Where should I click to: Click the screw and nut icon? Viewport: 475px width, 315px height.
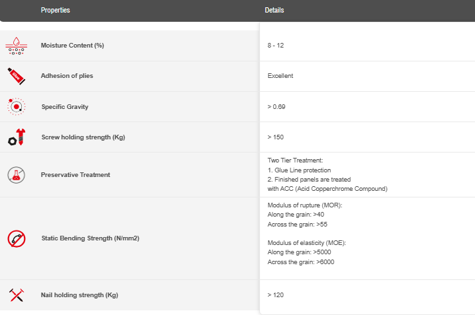point(16,137)
